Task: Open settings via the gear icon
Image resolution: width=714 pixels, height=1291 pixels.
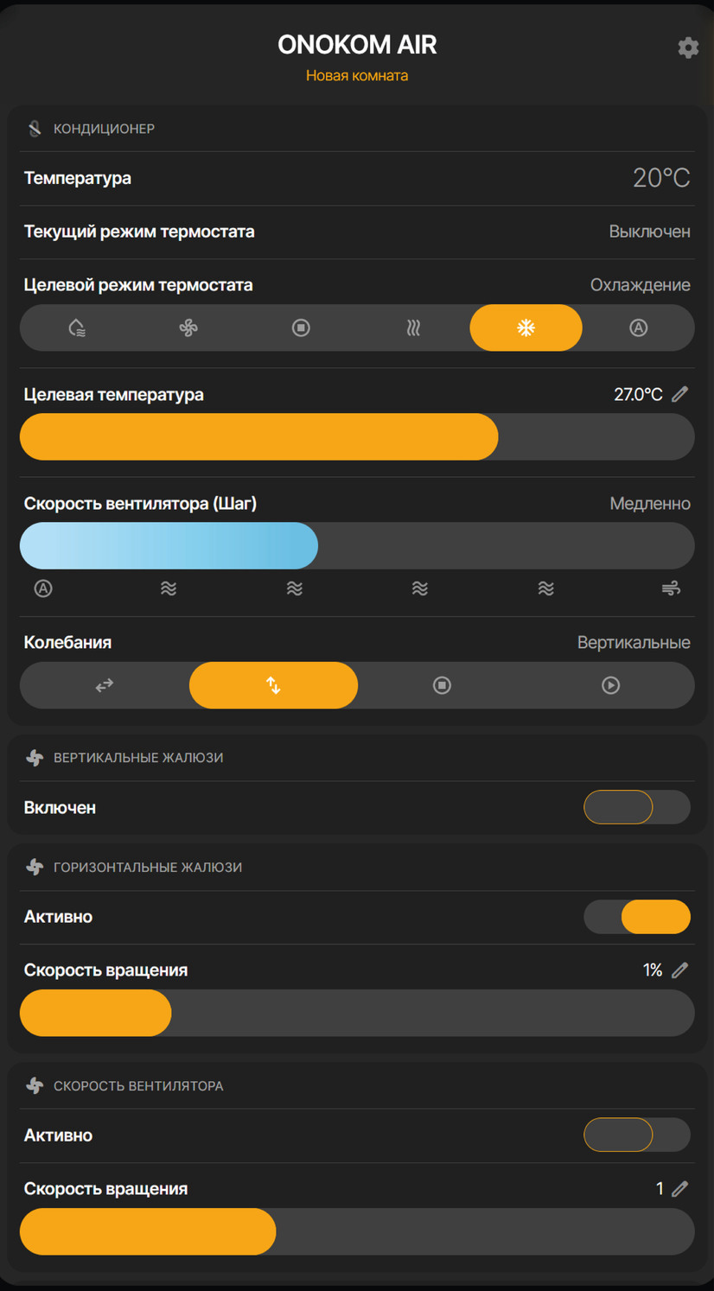Action: 688,48
